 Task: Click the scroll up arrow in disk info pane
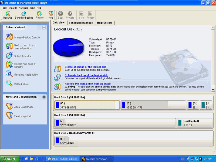[213, 28]
